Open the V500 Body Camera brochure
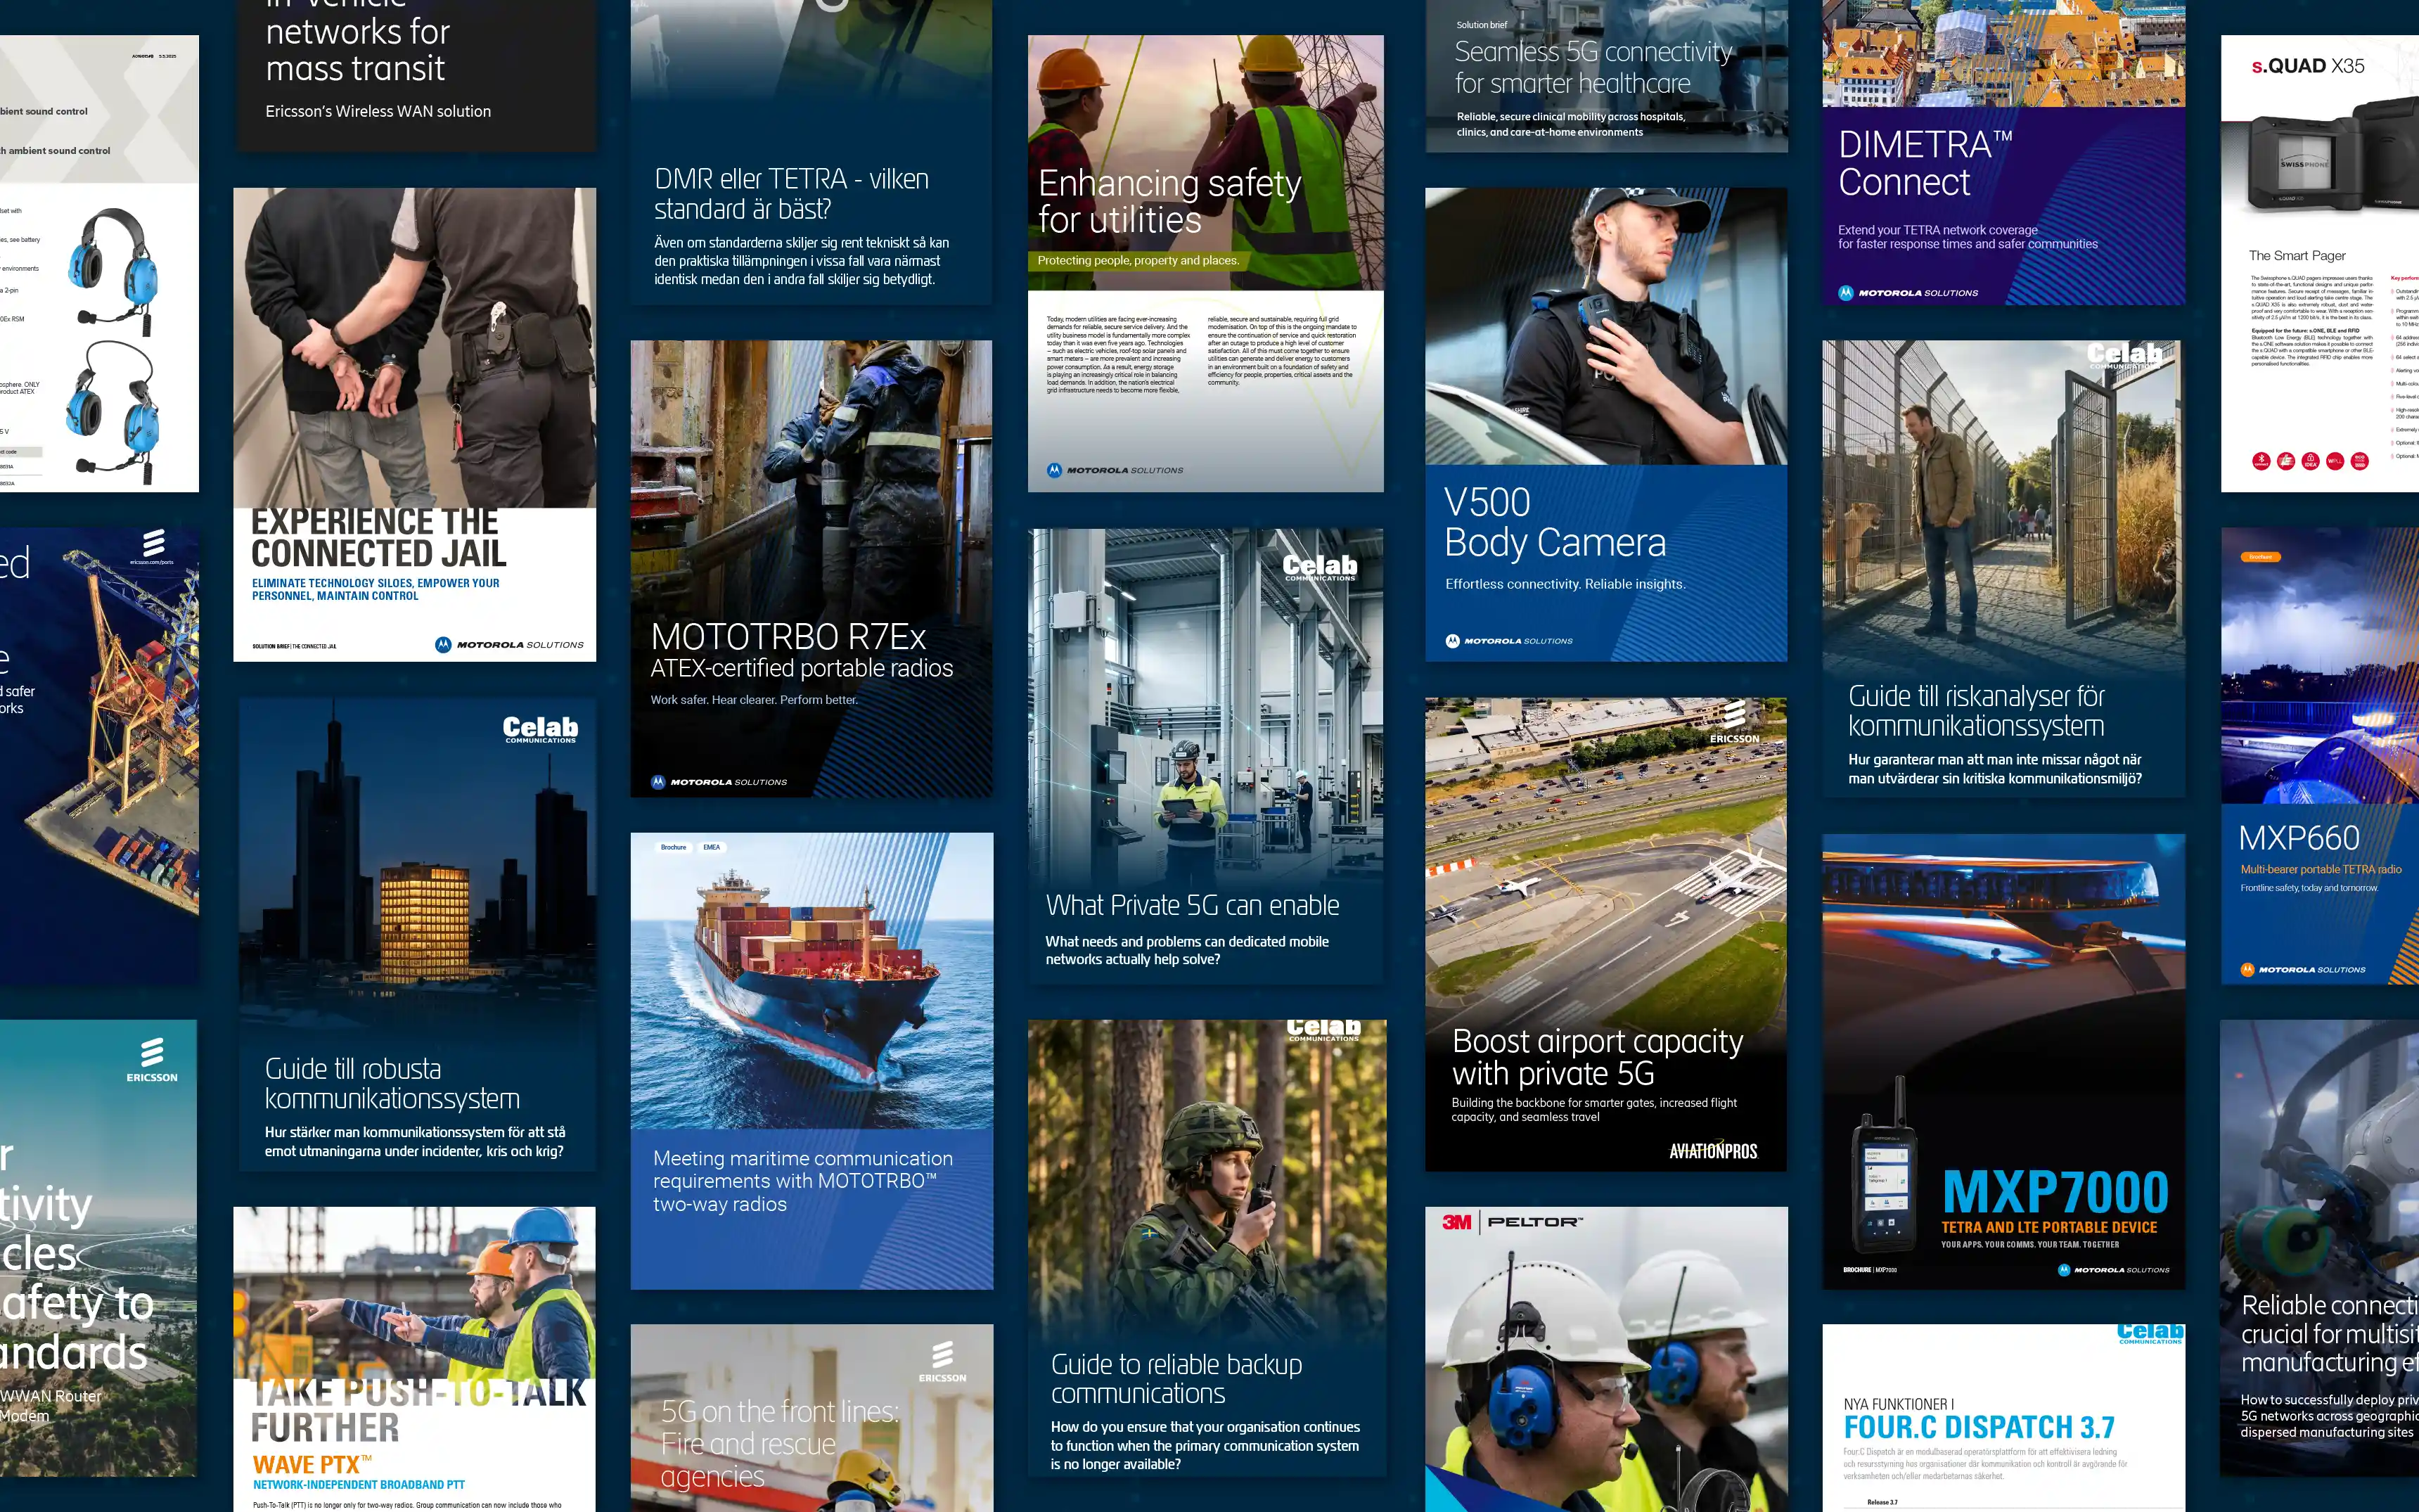Image resolution: width=2419 pixels, height=1512 pixels. [1606, 424]
